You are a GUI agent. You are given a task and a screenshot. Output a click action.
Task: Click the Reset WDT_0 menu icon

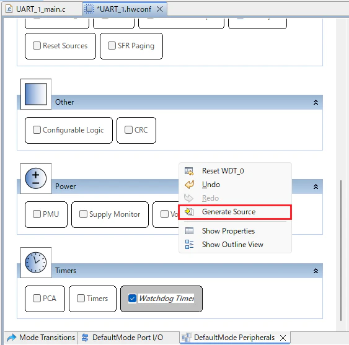point(189,171)
